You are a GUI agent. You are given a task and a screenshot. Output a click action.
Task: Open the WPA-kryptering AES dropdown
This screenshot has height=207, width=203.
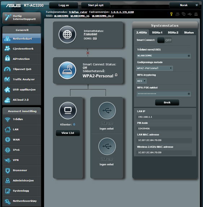point(141,81)
